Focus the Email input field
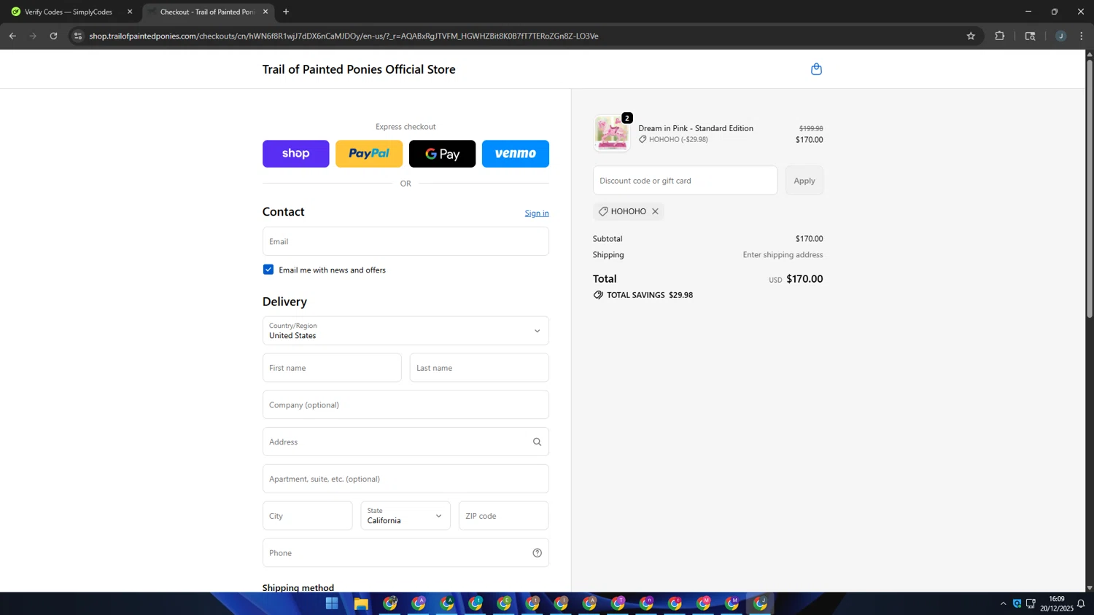 [x=406, y=241]
